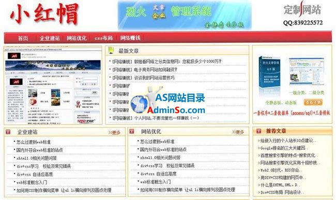Image resolution: width=336 pixels, height=200 pixels.
Task: Click the website preview screenshot thumbnail
Action: point(53,85)
